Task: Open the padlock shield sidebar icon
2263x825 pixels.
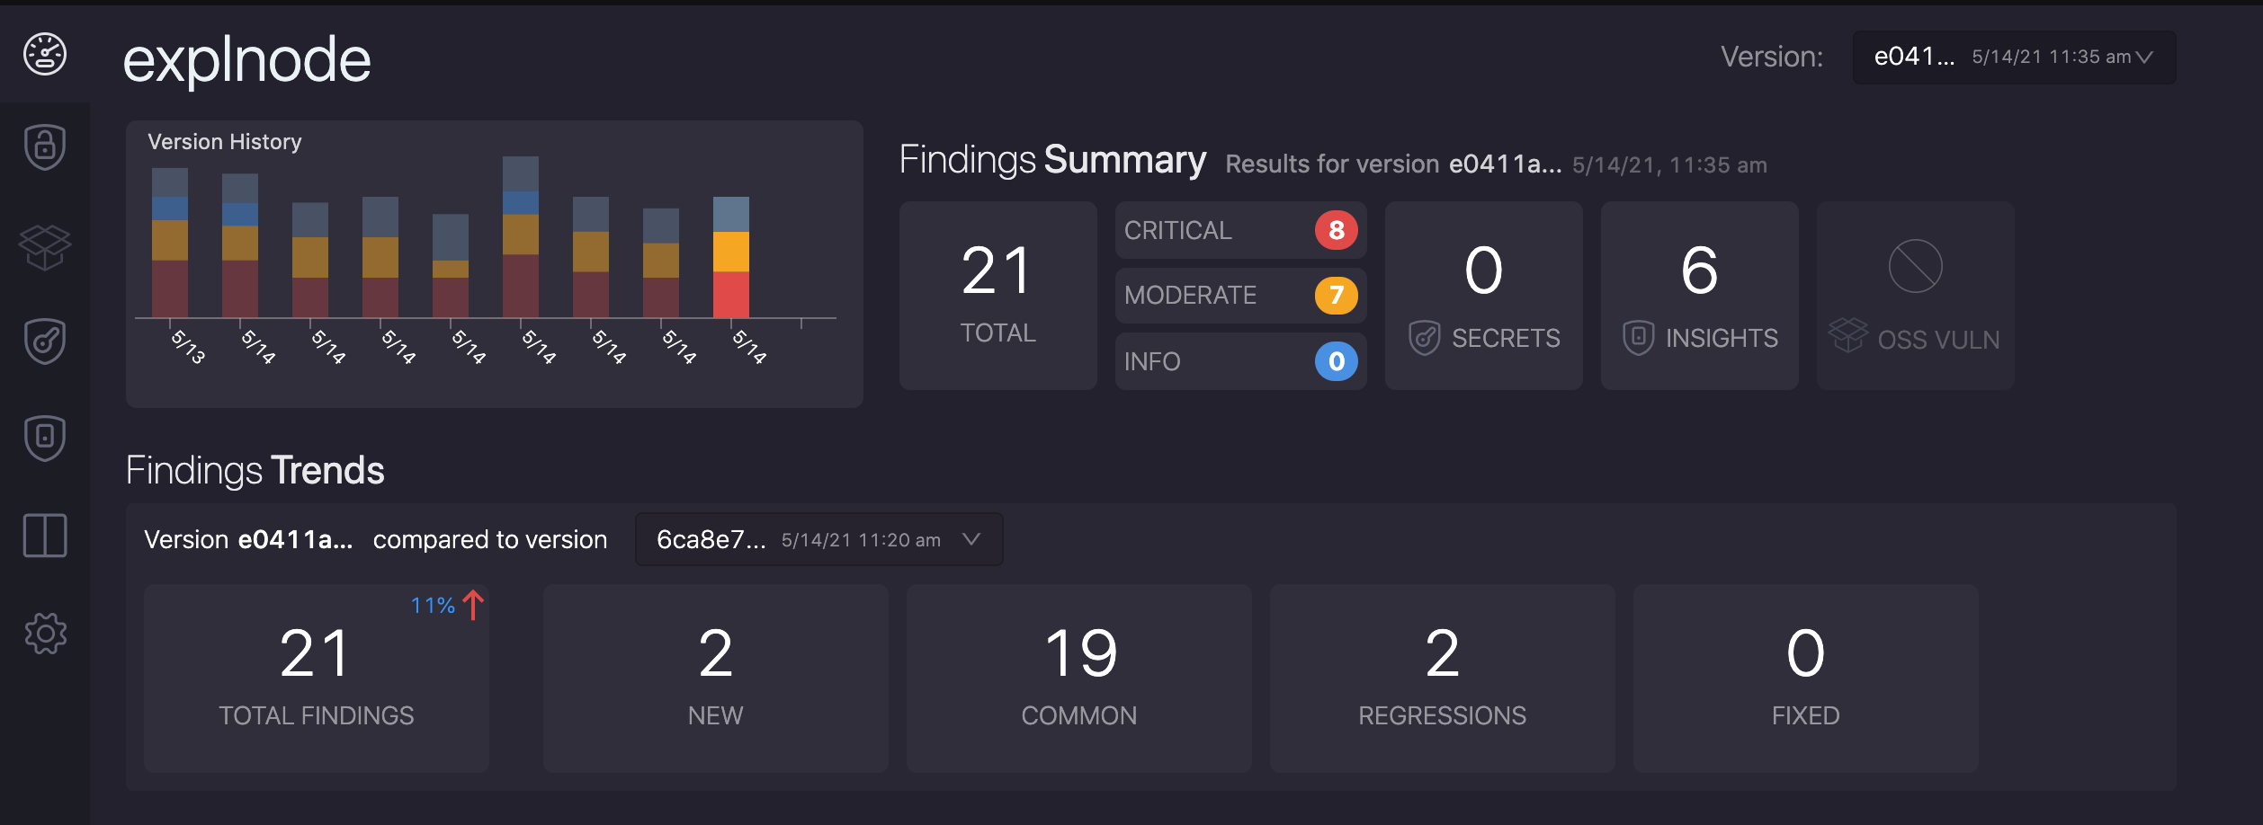Action: [45, 147]
